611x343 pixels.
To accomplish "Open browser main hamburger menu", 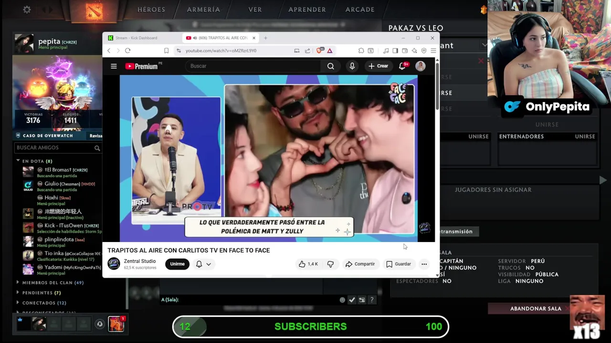I will (433, 50).
